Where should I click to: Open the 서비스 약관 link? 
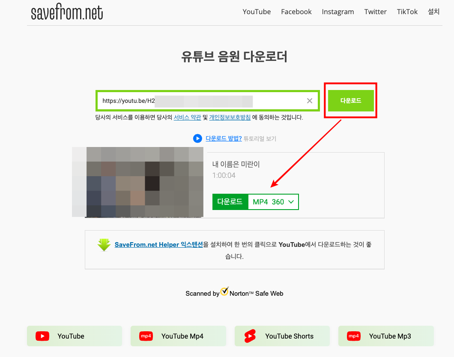pos(187,117)
